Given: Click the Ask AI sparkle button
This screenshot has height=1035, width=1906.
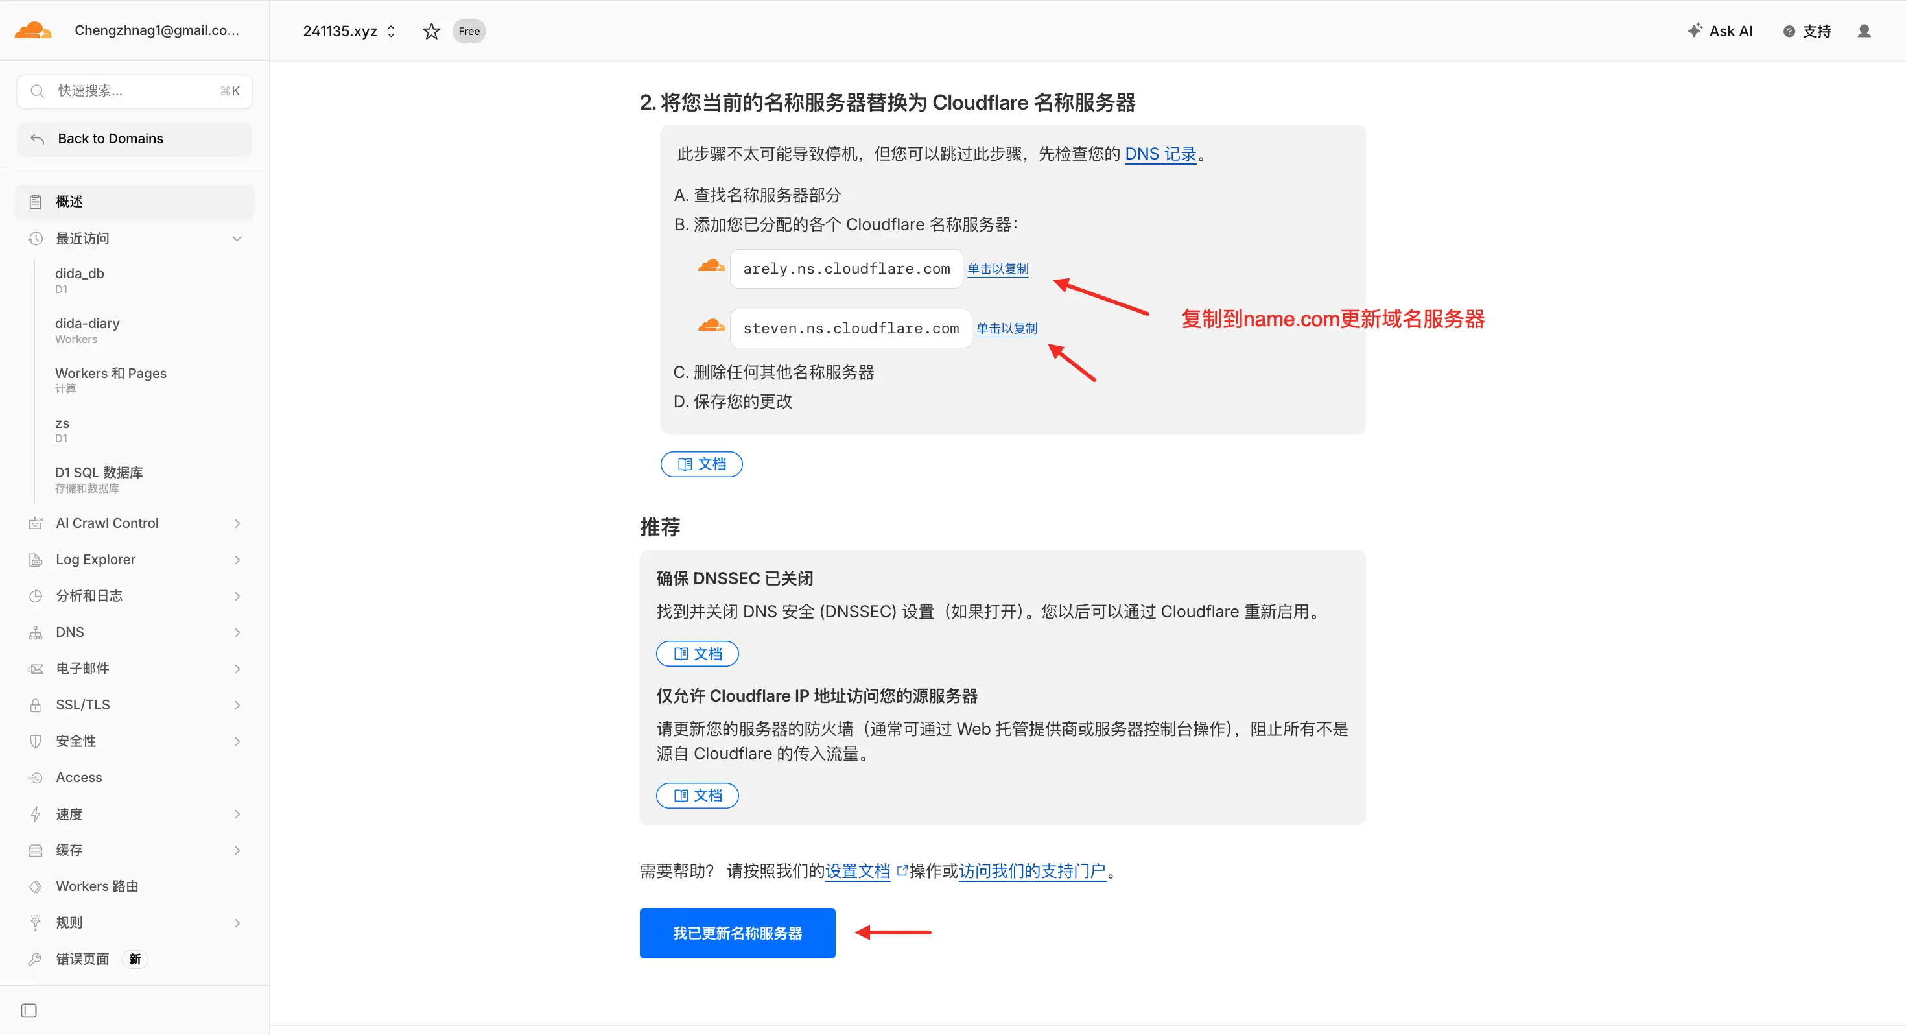Looking at the screenshot, I should click(x=1719, y=31).
